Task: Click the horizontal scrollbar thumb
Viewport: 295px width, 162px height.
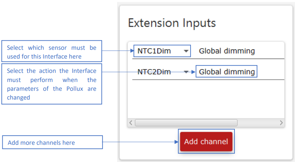Action: (186, 123)
